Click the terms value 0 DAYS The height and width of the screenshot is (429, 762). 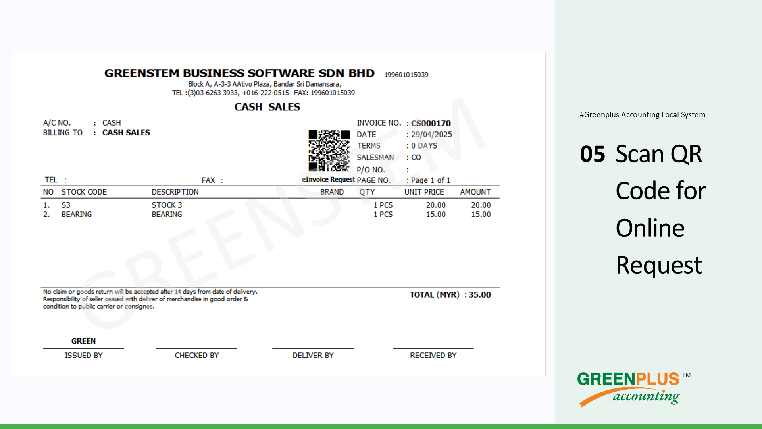coord(424,146)
